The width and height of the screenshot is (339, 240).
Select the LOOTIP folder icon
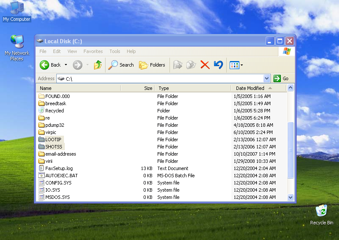click(x=41, y=140)
